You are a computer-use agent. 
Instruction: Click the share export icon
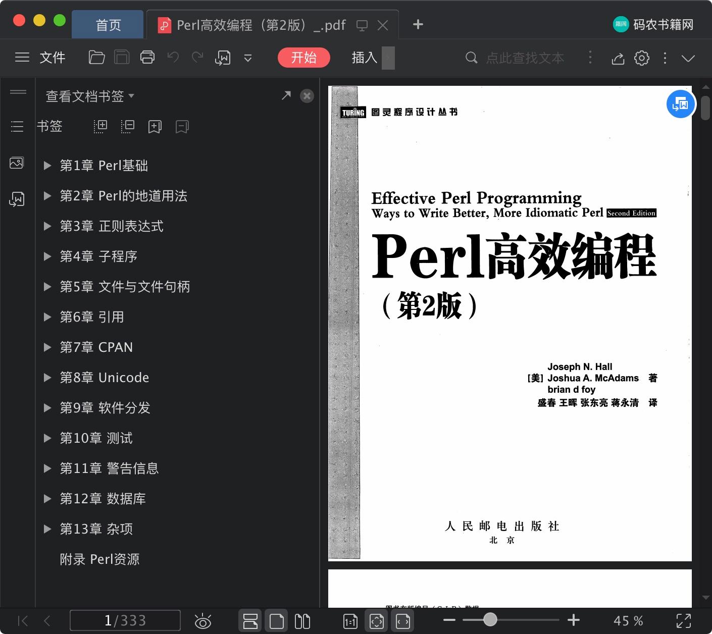(618, 58)
